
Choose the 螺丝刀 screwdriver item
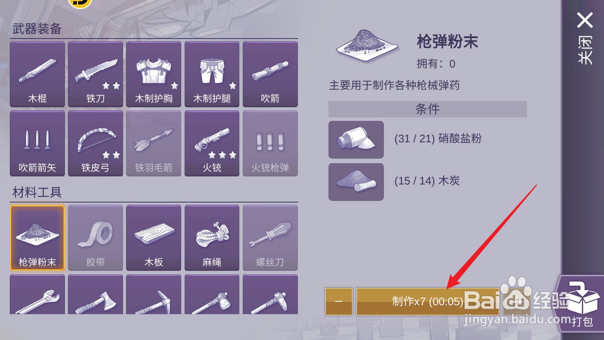pos(270,238)
